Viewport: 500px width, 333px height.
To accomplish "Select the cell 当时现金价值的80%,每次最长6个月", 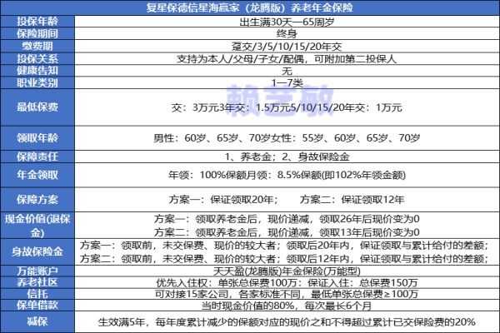I will pos(287,306).
